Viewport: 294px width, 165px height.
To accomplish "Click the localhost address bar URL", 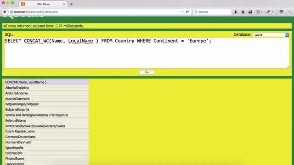I will [36, 12].
